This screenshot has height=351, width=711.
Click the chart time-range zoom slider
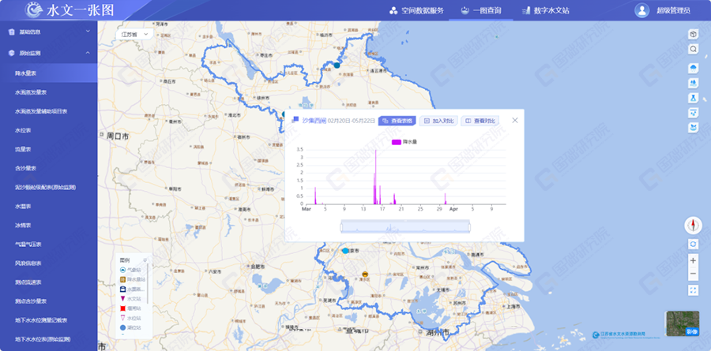[404, 226]
